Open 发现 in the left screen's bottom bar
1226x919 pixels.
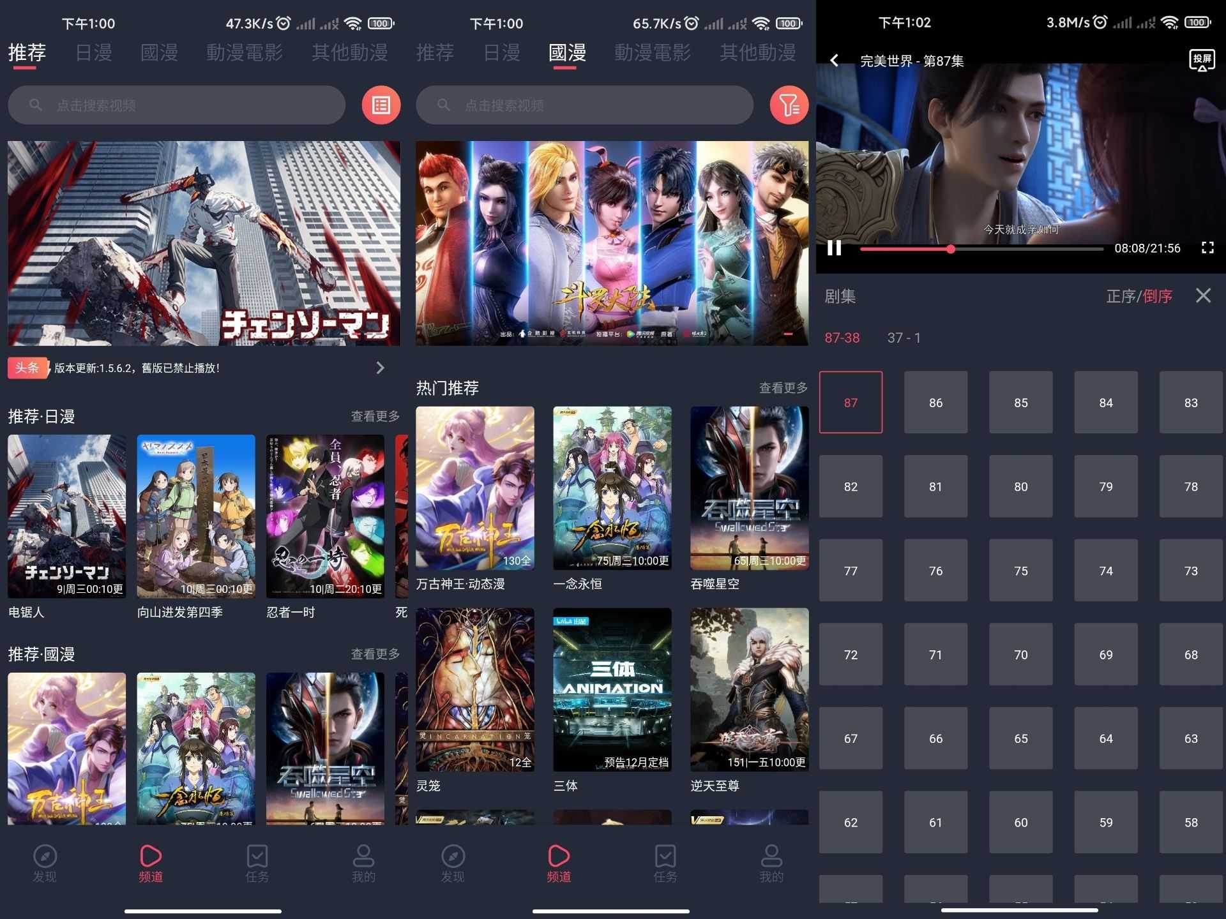pos(45,864)
